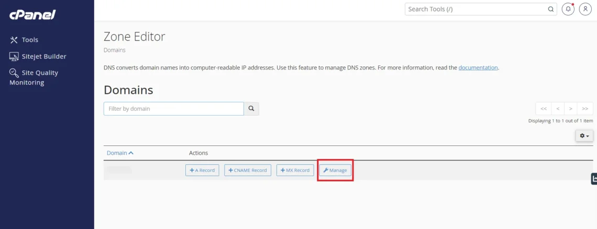Click the Domains breadcrumb under the title
Screen dimensions: 597x229
point(114,50)
